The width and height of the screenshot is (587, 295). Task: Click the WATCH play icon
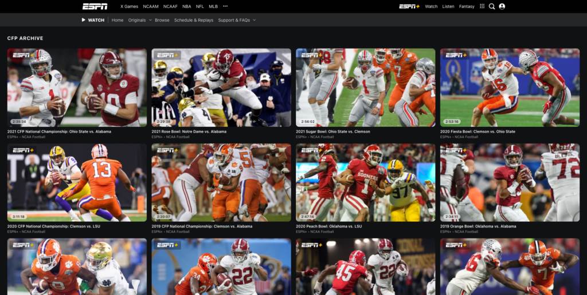point(84,20)
